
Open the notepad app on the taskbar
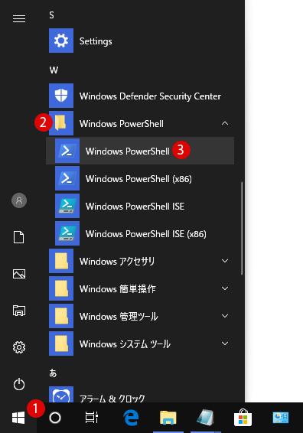206,417
